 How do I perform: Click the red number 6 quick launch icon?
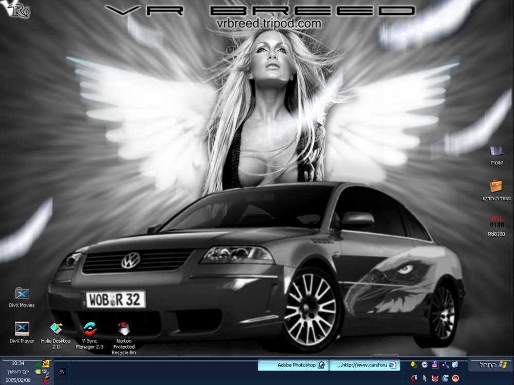pyautogui.click(x=414, y=378)
